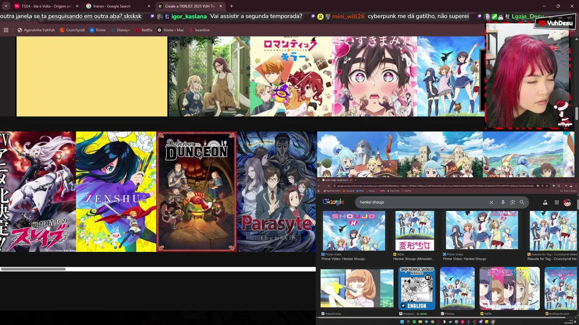Close the tierlist browser window
The width and height of the screenshot is (579, 325).
[571, 6]
